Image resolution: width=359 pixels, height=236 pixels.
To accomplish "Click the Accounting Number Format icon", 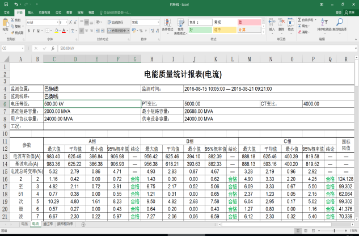I will [134, 31].
